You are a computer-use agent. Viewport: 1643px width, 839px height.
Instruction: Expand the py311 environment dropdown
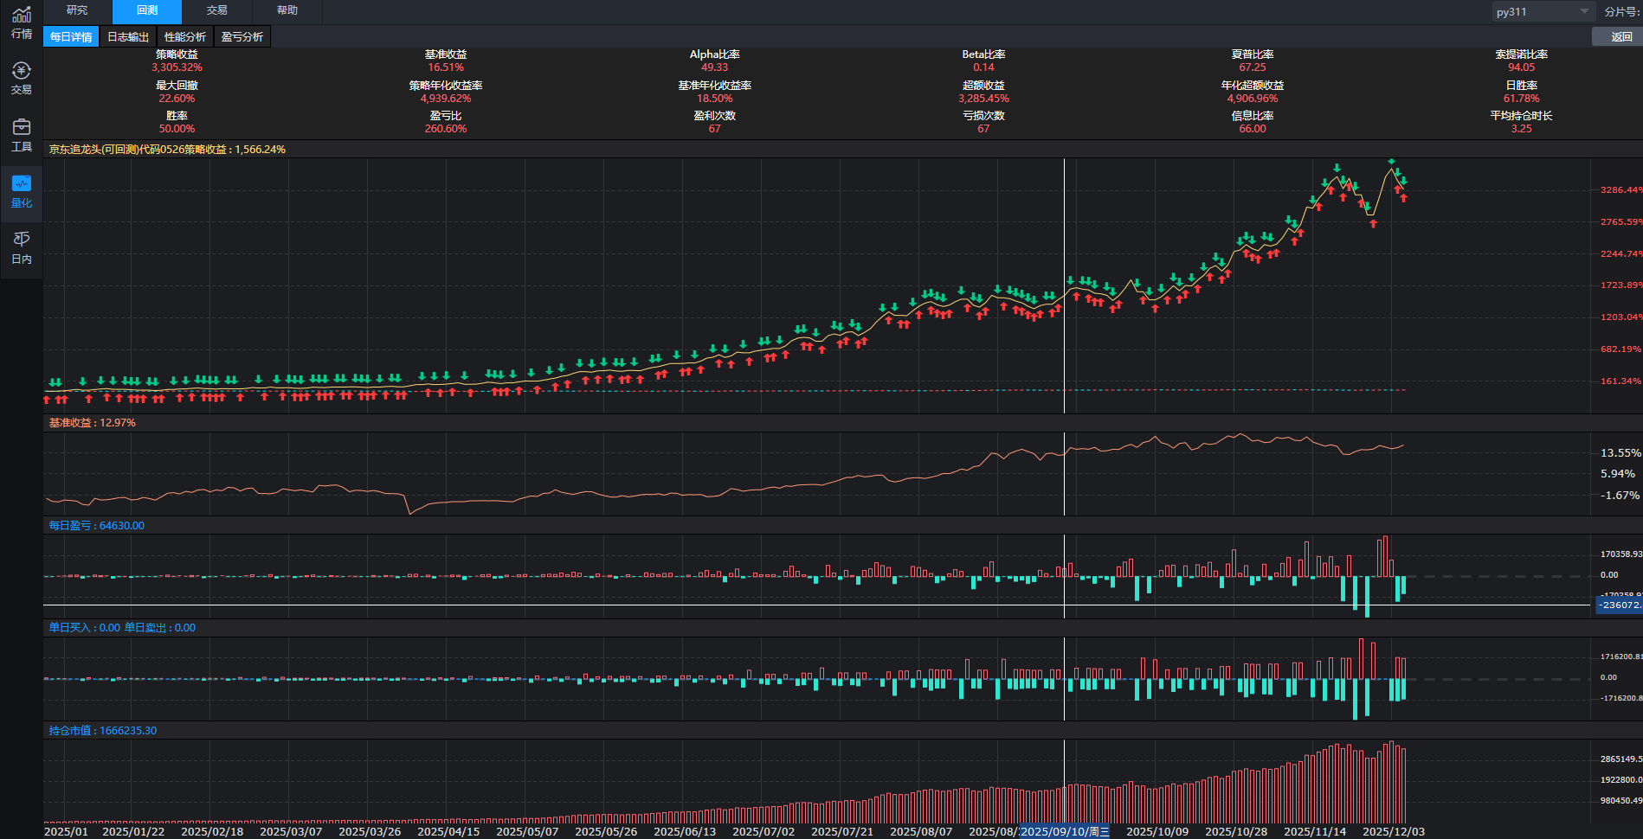1543,11
